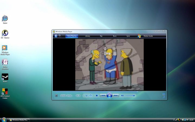Image resolution: width=195 pixels, height=122 pixels.
Task: Switch to full screen view
Action: [x=164, y=94]
